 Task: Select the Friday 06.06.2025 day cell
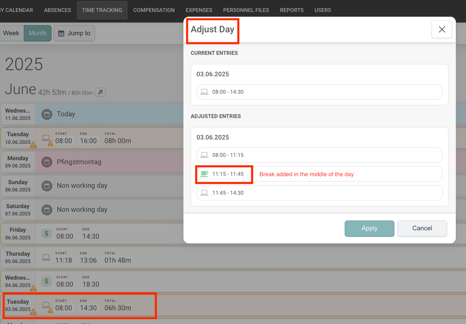click(x=18, y=234)
